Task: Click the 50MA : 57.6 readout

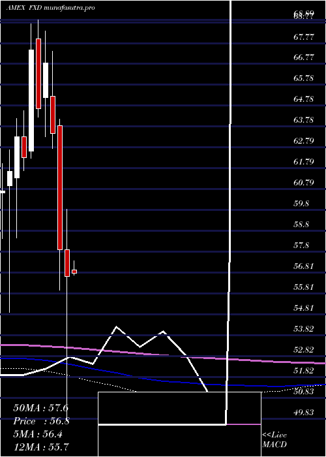Action: [x=40, y=408]
